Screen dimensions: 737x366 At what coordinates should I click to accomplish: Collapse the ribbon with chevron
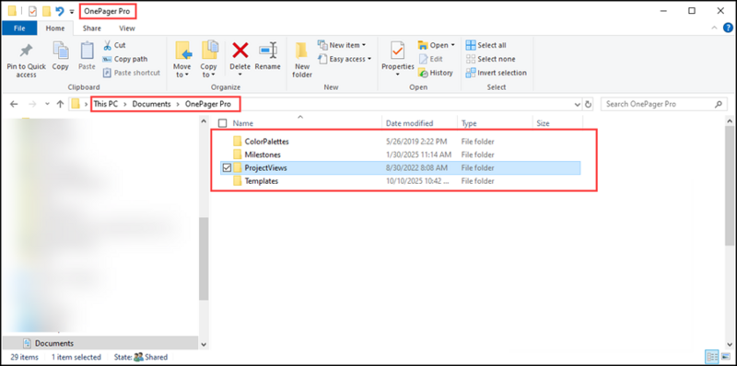[715, 29]
